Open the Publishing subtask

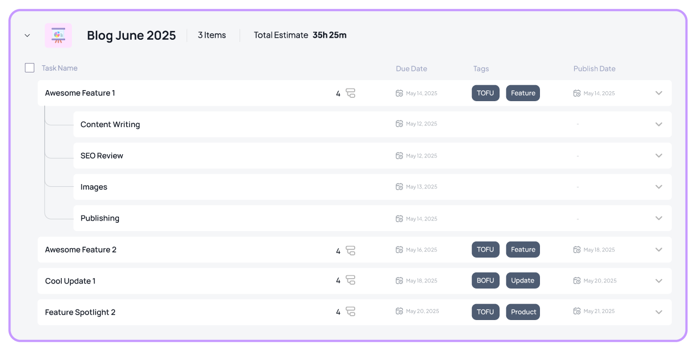tap(100, 218)
